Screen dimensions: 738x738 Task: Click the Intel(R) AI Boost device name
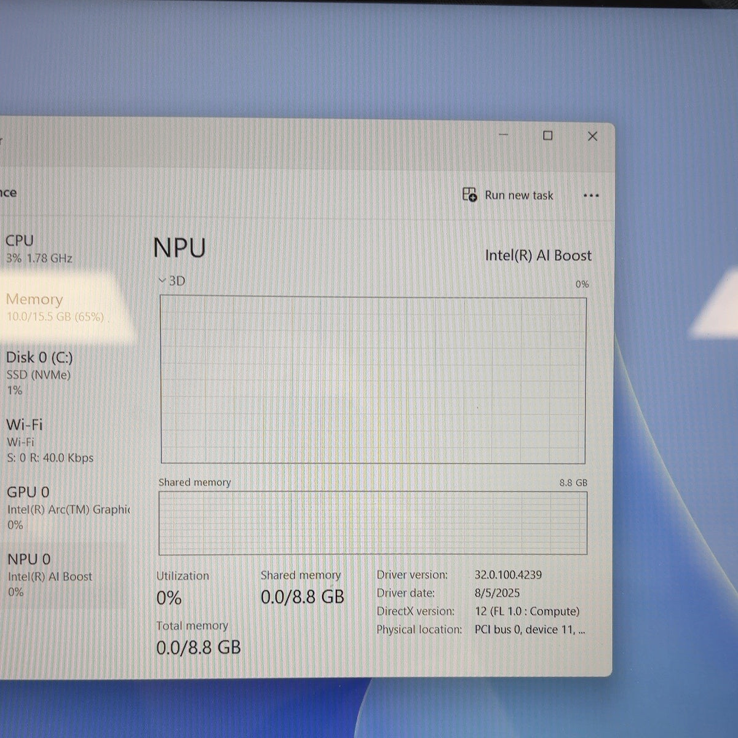click(538, 255)
